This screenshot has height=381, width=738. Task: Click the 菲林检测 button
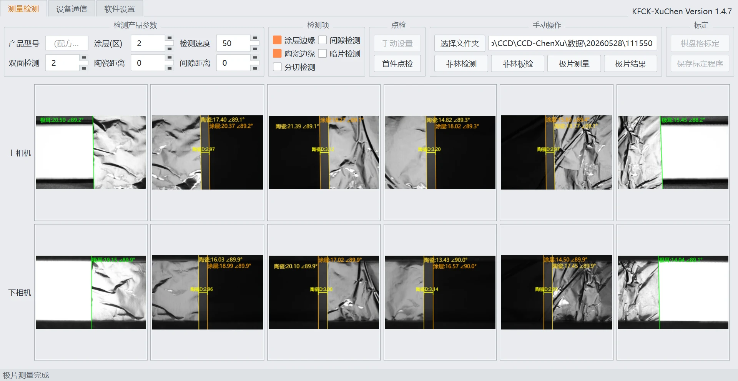(461, 63)
